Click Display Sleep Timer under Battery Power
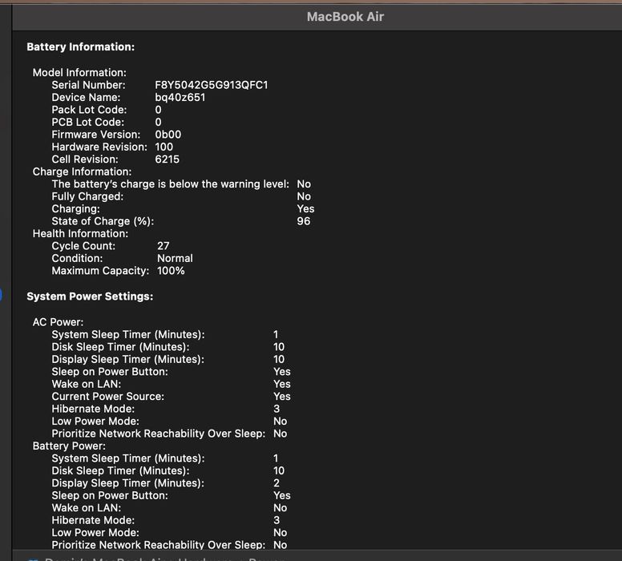 127,482
